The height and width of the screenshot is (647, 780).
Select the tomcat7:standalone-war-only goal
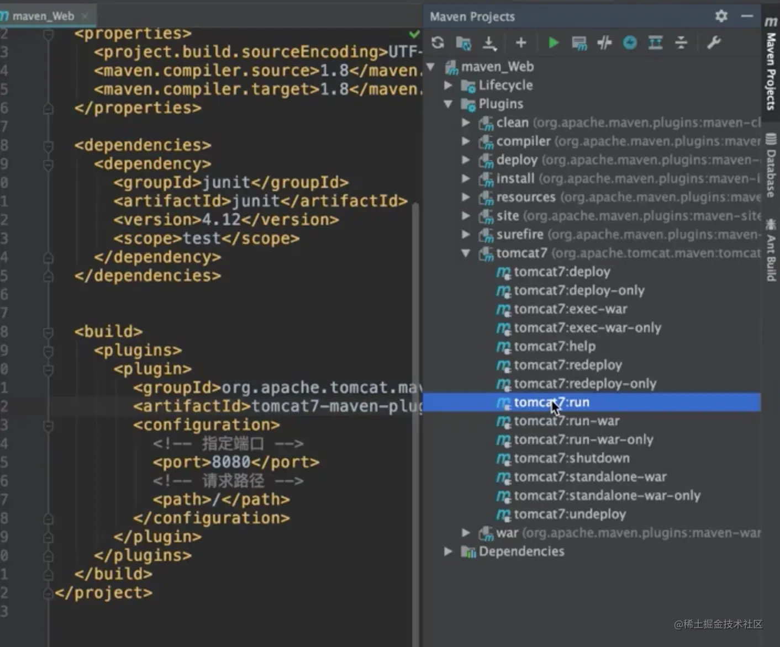click(x=607, y=496)
